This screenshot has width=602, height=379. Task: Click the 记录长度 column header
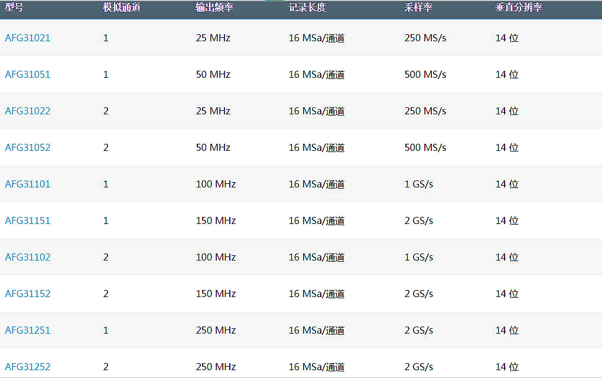pyautogui.click(x=307, y=8)
